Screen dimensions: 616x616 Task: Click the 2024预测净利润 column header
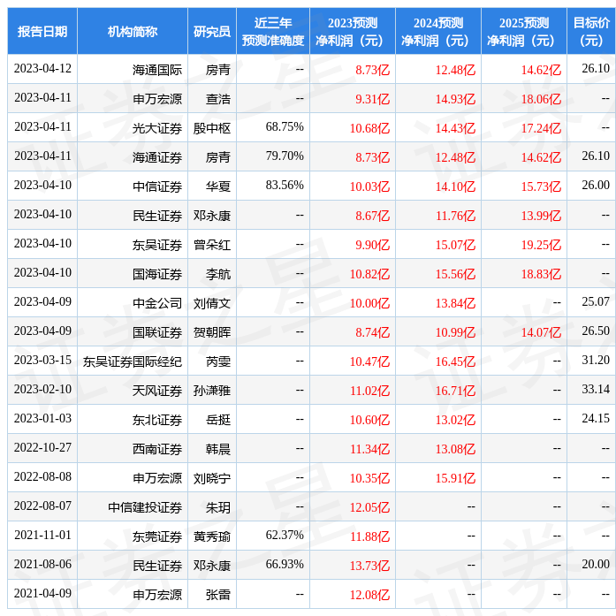click(438, 31)
